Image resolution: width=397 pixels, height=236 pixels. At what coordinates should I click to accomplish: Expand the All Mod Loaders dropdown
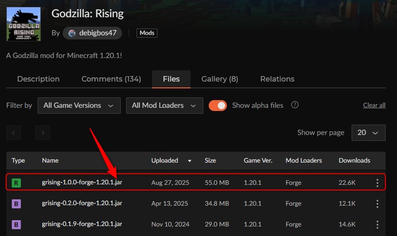tap(165, 106)
